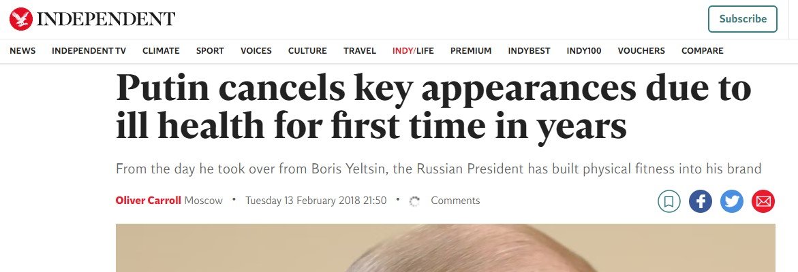The width and height of the screenshot is (798, 272).
Task: Select the Sport section
Action: 210,51
